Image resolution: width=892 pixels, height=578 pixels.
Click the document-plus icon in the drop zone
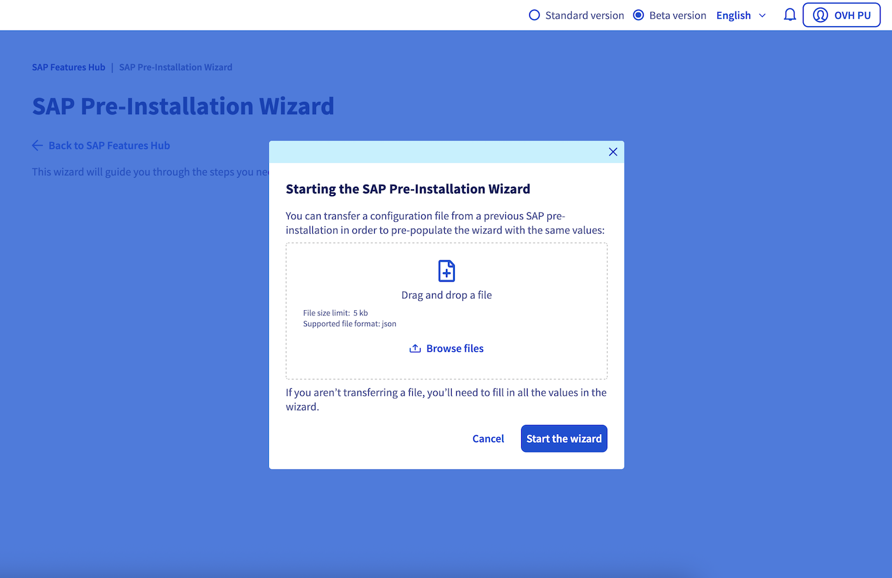(x=446, y=270)
